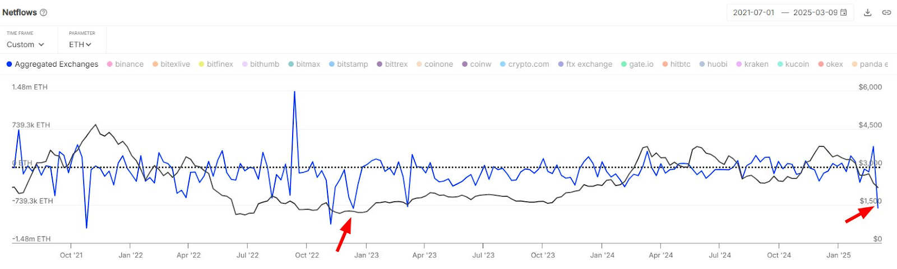897x269 pixels.
Task: Click the gate.io legend label
Action: tap(641, 64)
